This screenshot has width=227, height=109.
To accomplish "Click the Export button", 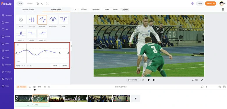I will coord(210,3).
